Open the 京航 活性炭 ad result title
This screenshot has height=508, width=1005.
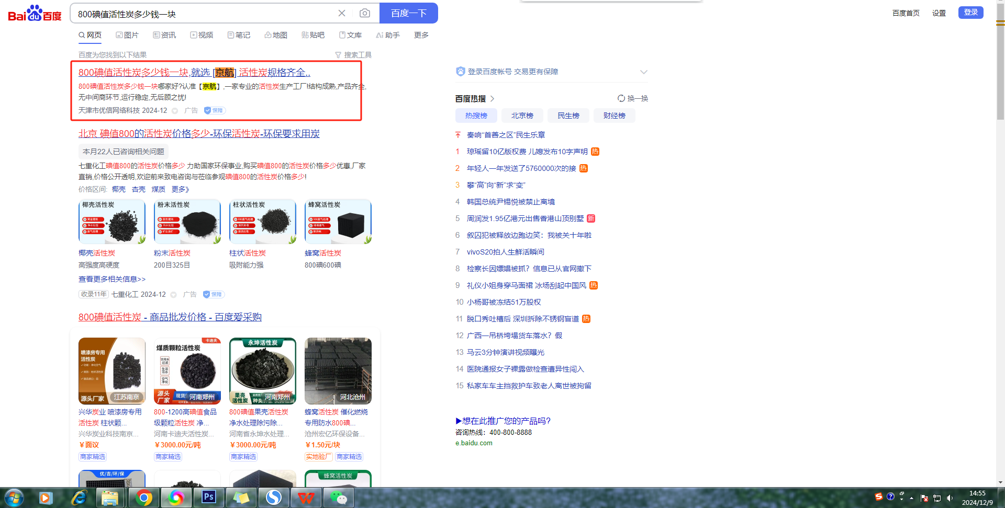click(194, 73)
